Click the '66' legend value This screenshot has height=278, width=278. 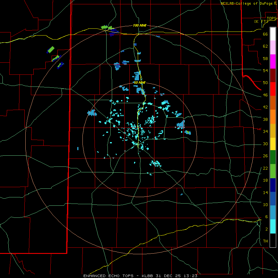click(265, 34)
